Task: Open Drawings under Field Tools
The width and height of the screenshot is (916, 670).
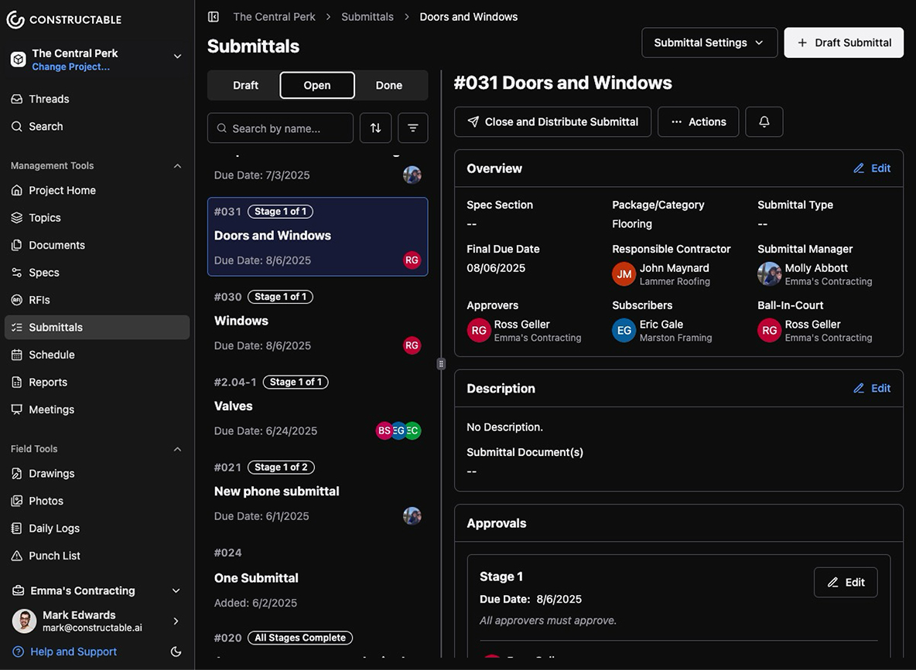Action: click(x=51, y=473)
